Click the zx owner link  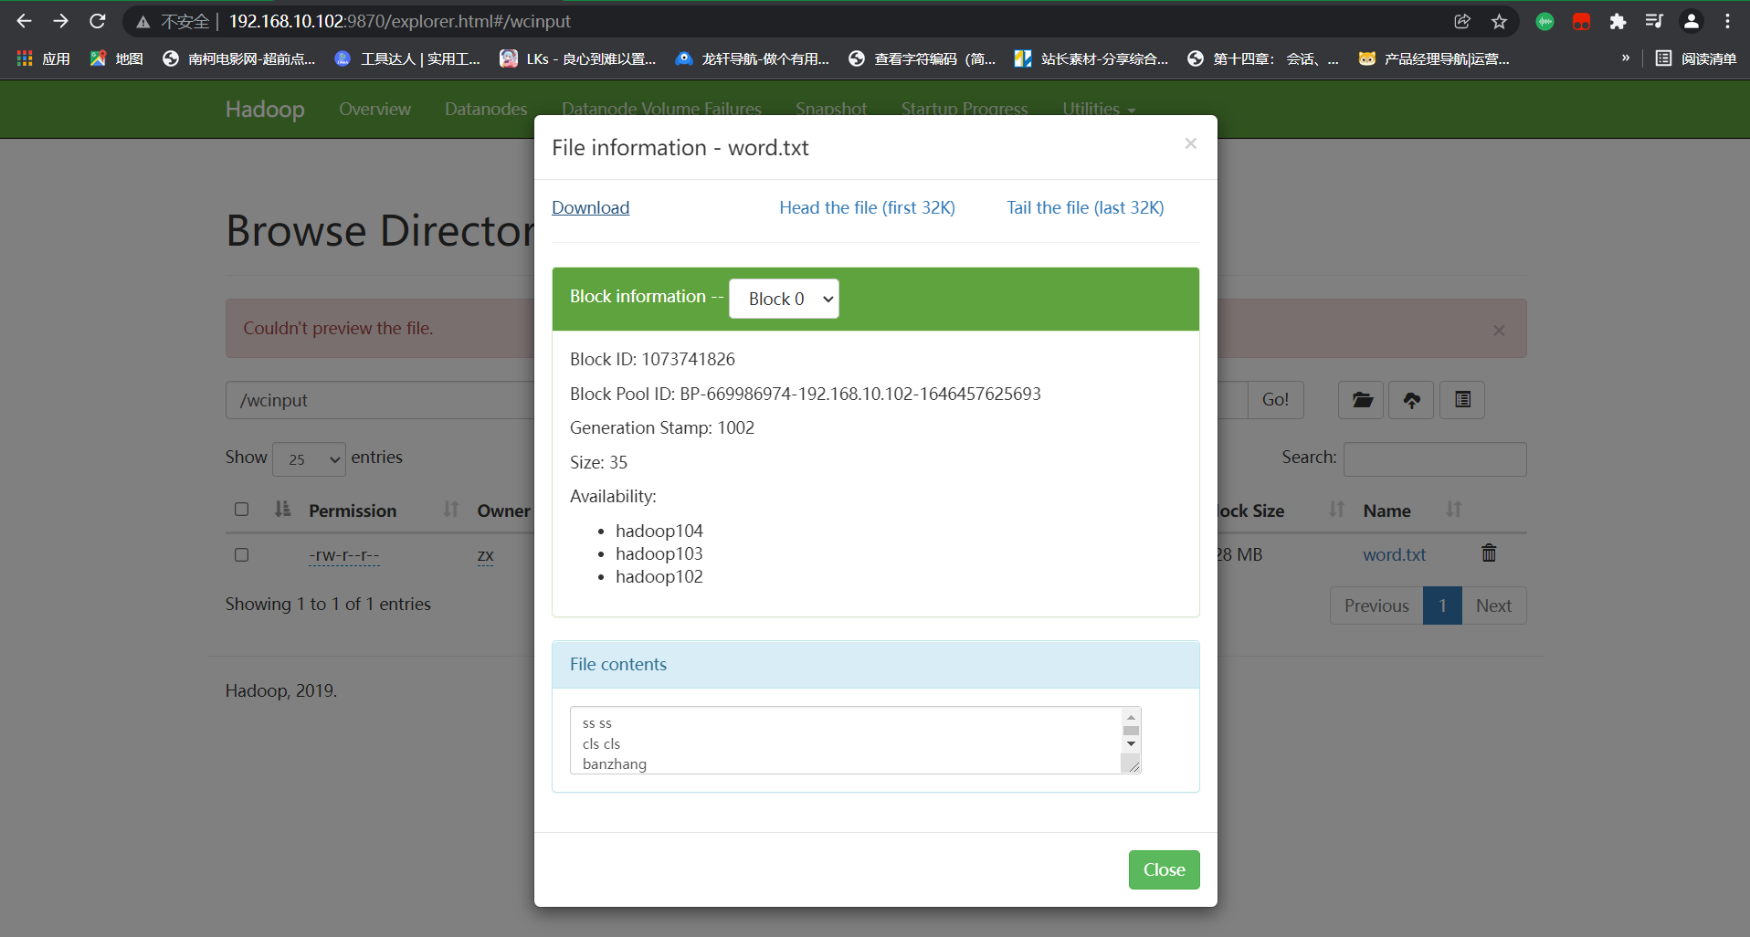tap(485, 554)
